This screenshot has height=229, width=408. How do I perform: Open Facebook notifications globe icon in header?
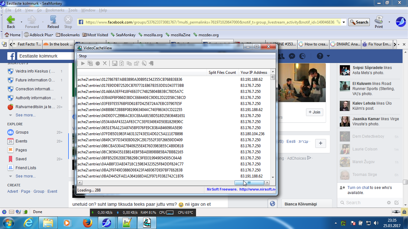(303, 56)
